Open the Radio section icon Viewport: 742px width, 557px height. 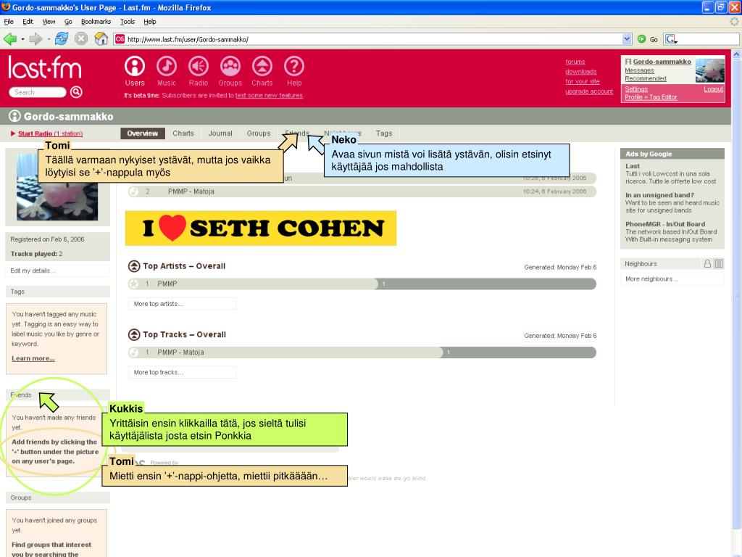[x=199, y=66]
